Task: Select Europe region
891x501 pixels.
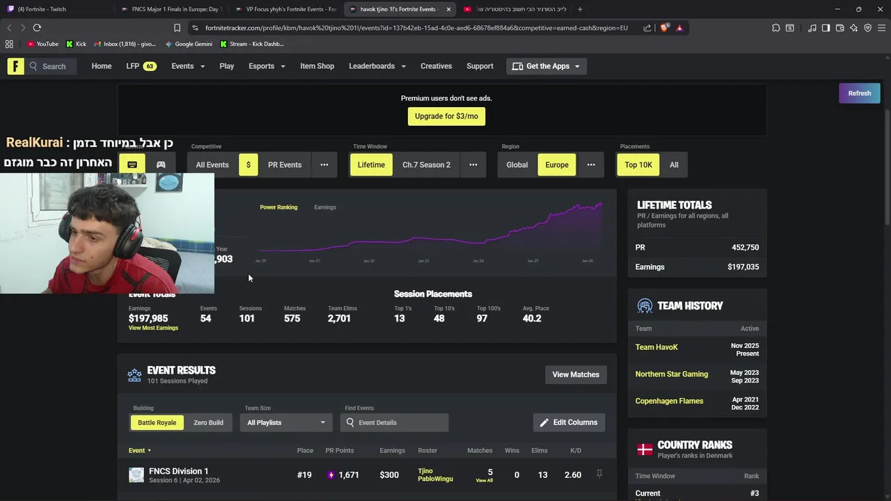Action: [x=557, y=165]
